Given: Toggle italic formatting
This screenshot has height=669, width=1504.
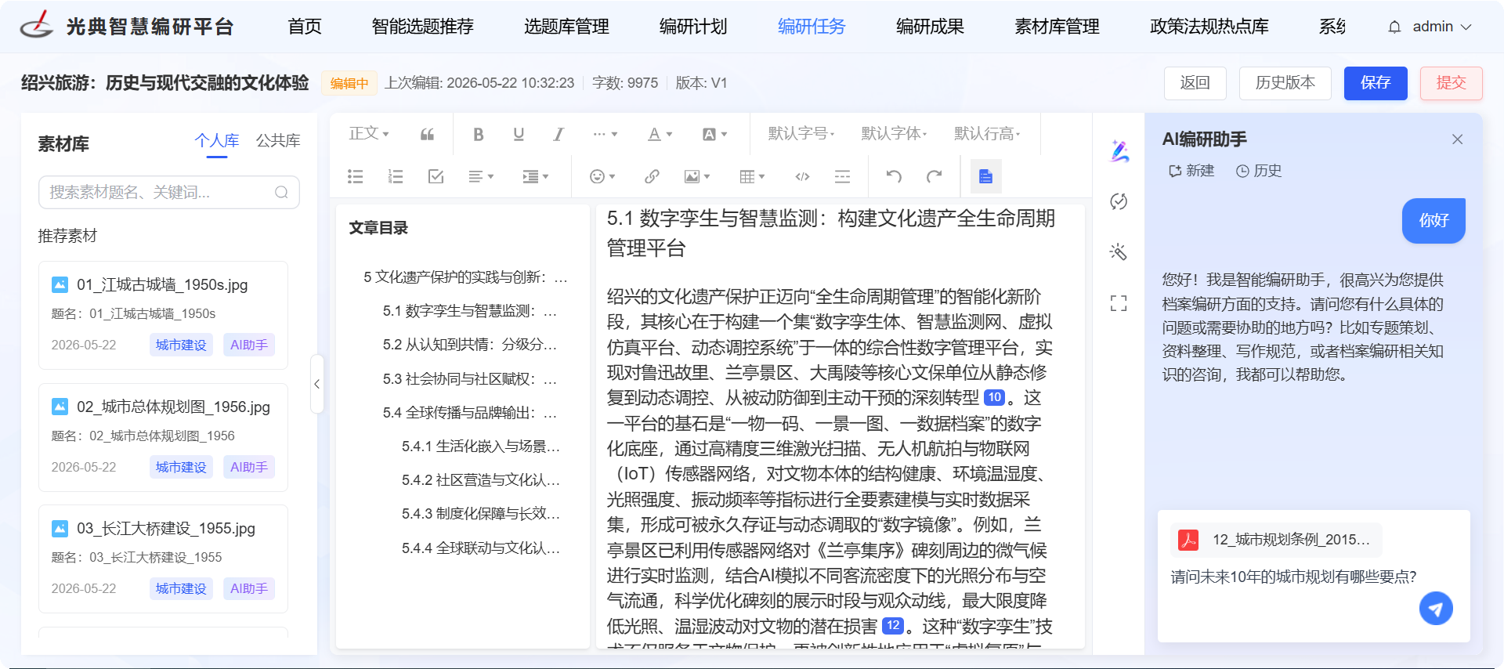Looking at the screenshot, I should (559, 134).
